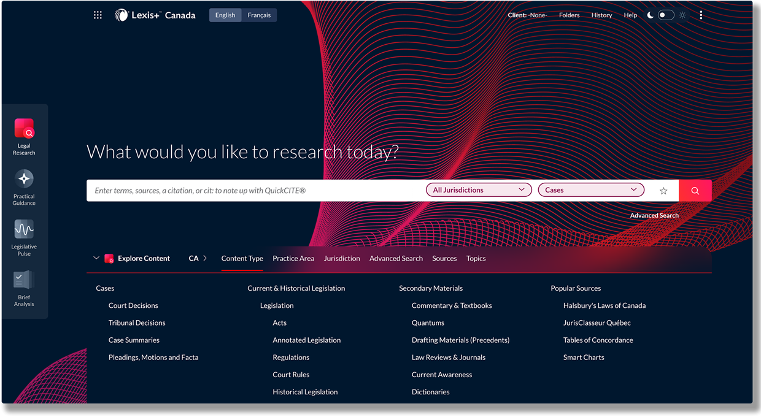Switch language to Français
761x417 pixels.
point(259,15)
